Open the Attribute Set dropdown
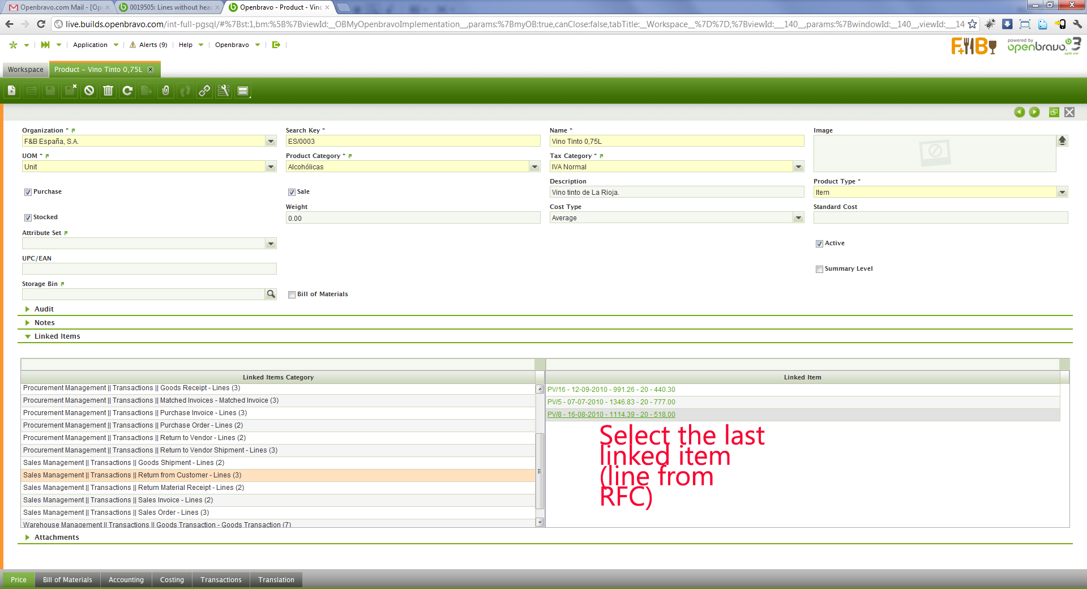 click(271, 244)
